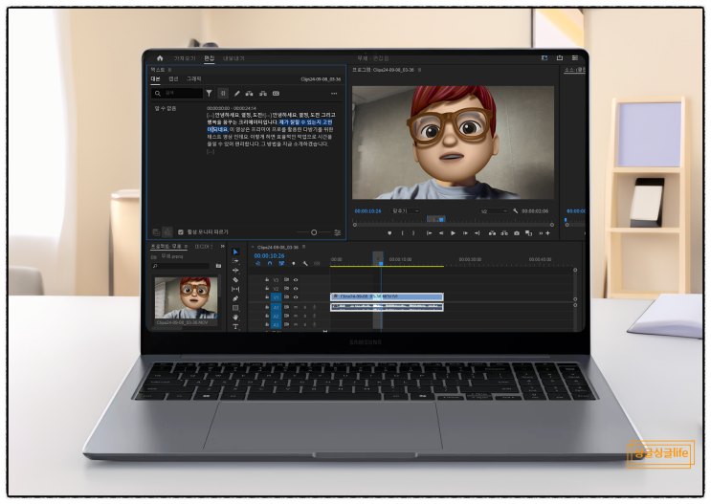Click the blue timeline timecode 00:00:10:26

pos(269,255)
